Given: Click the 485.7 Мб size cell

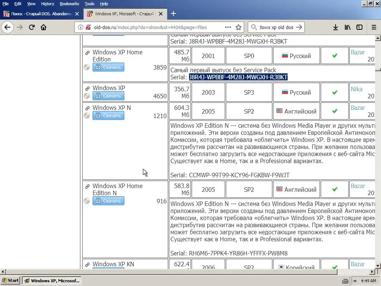Looking at the screenshot, I should (180, 56).
